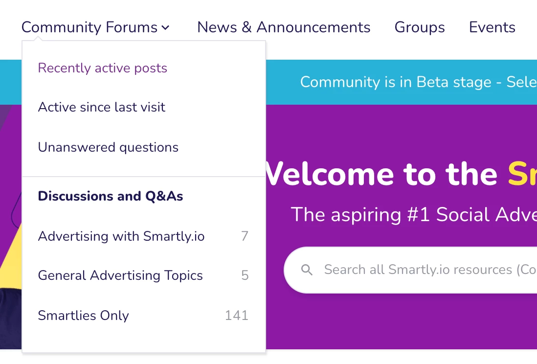Click the Discussions and Q&As heading
This screenshot has height=364, width=537.
111,196
